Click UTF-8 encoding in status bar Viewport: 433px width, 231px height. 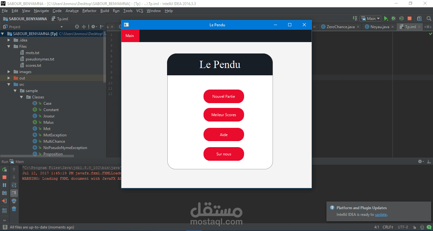point(403,227)
